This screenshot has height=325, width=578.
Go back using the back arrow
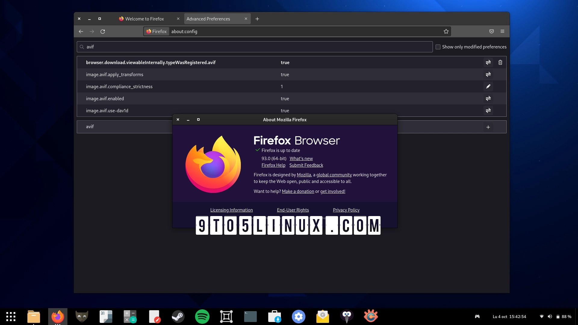81,31
